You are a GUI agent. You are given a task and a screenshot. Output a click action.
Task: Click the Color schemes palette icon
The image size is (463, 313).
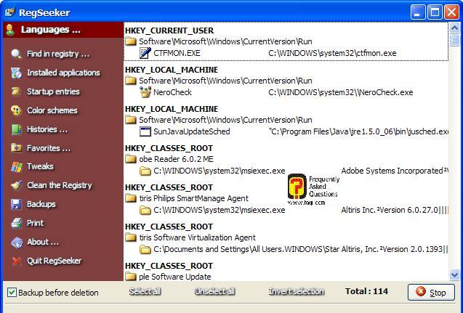coord(16,110)
